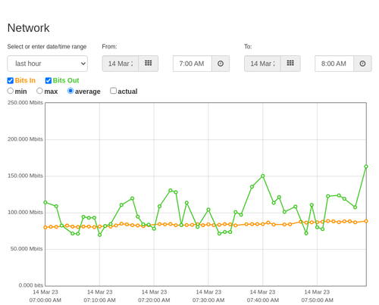This screenshot has height=305, width=379.
Task: Toggle the Bits Out checkbox
Action: click(x=49, y=80)
